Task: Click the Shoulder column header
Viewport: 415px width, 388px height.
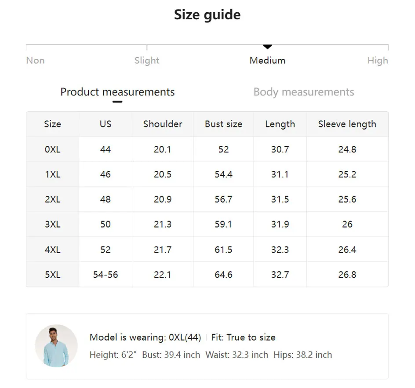Action: click(x=163, y=124)
